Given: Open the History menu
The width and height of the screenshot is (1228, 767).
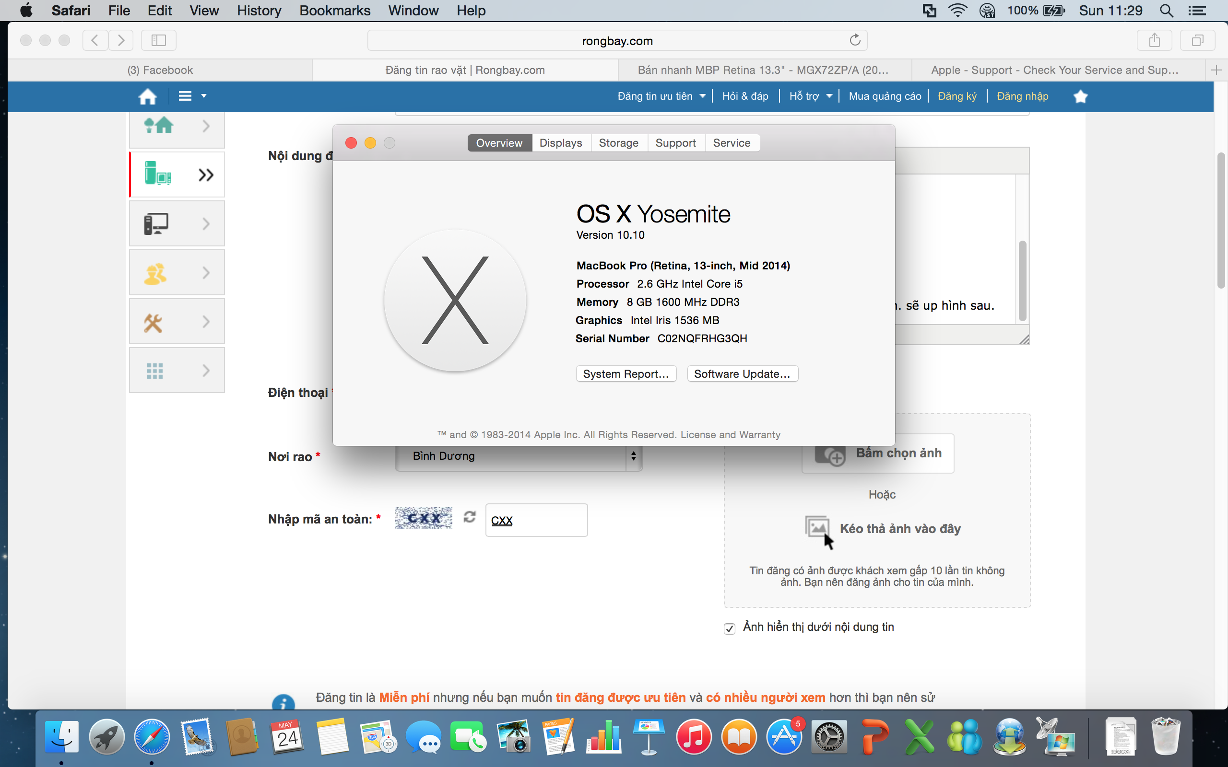Looking at the screenshot, I should coord(259,11).
